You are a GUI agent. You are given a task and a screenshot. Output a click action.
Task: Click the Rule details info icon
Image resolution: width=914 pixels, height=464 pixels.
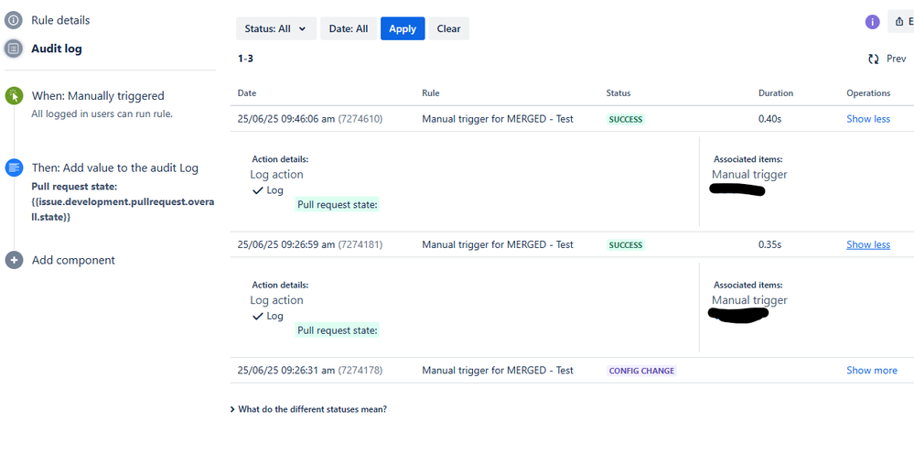(x=14, y=20)
